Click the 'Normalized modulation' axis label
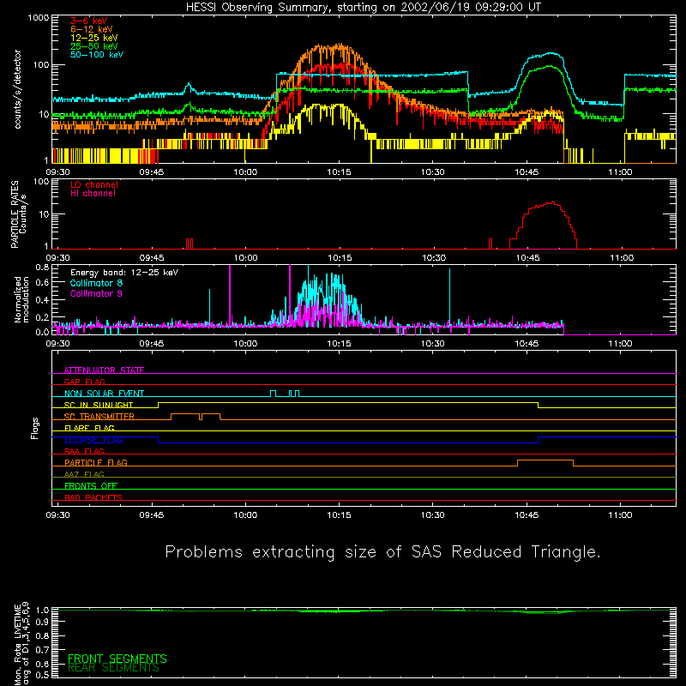Viewport: 686px width, 686px height. 21,299
